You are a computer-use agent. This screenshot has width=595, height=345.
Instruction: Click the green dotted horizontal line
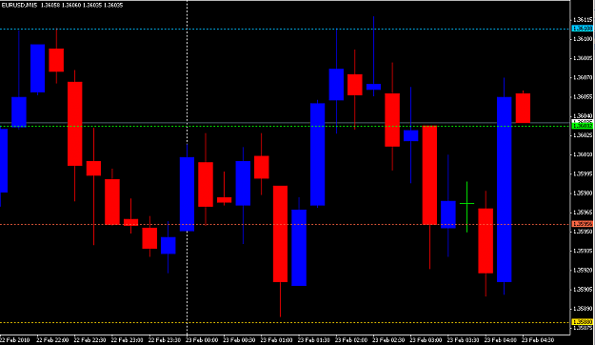tap(285, 126)
